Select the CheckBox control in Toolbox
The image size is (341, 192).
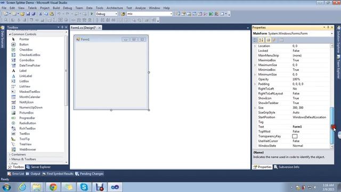click(26, 50)
